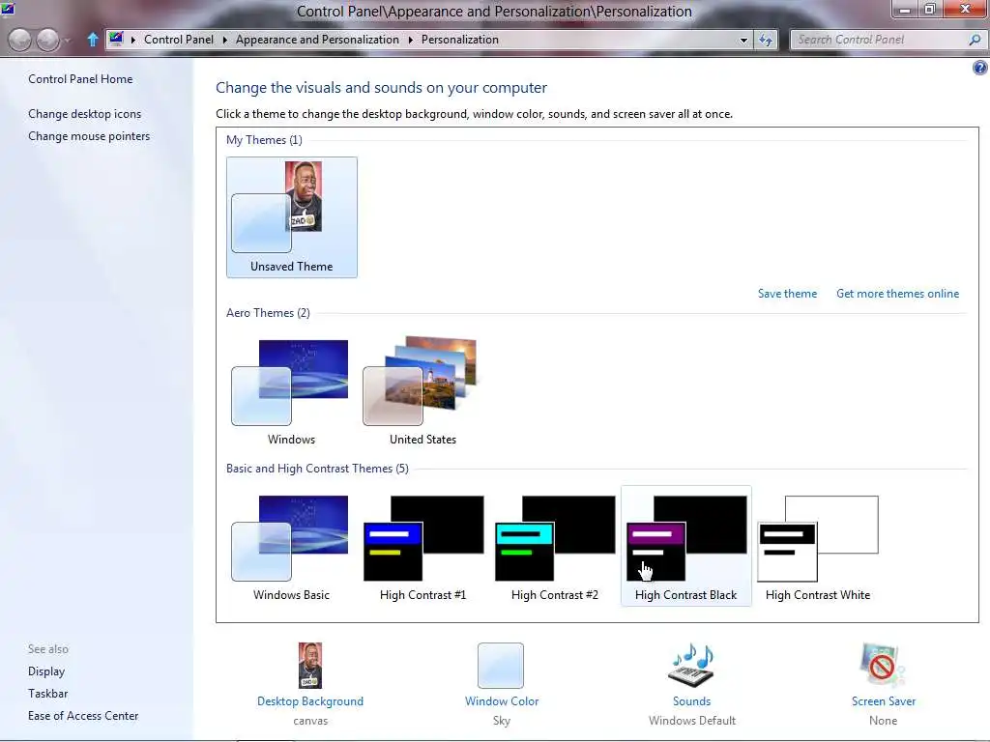The height and width of the screenshot is (742, 990).
Task: Maximize the Personalization window
Action: coord(929,9)
